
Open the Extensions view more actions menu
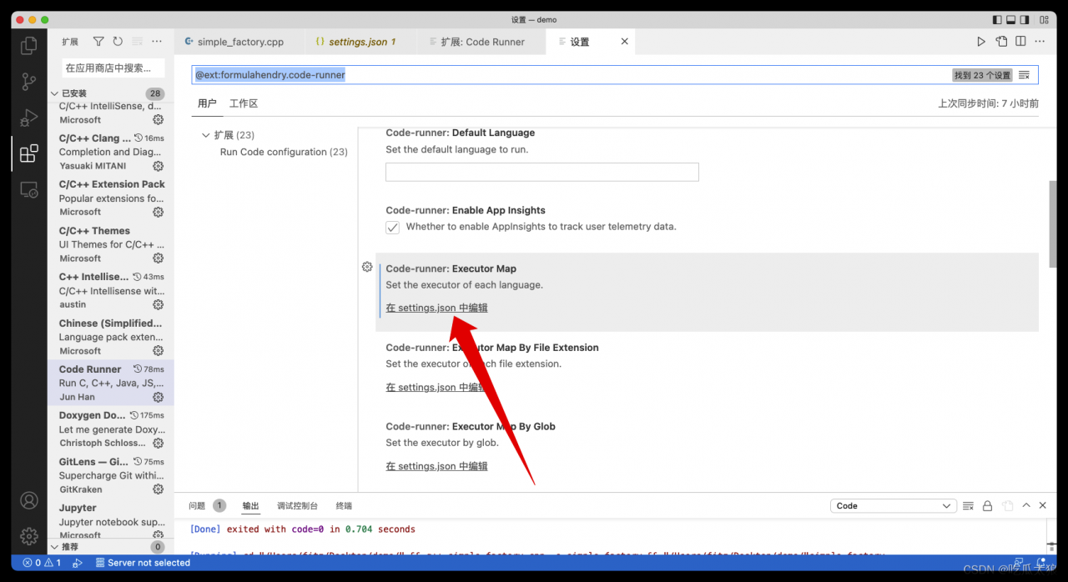157,42
